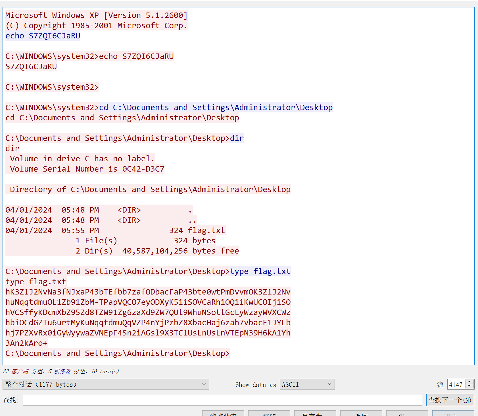Click the 查找下一个(N) button
Viewport: 478px width, 416px height.
(x=450, y=400)
